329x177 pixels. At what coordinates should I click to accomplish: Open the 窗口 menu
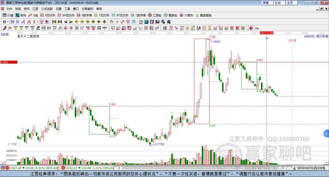pyautogui.click(x=76, y=9)
